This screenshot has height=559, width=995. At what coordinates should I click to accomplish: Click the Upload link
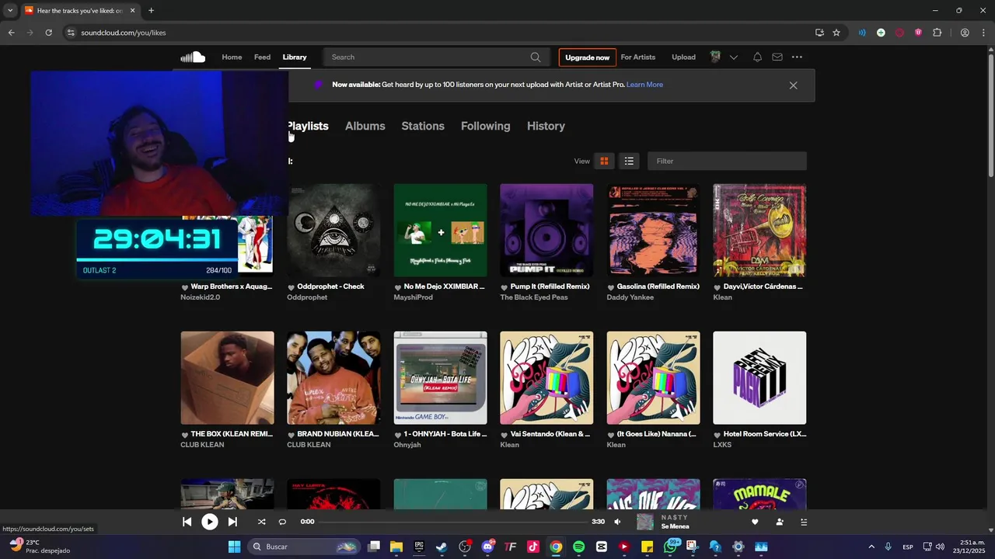(684, 57)
